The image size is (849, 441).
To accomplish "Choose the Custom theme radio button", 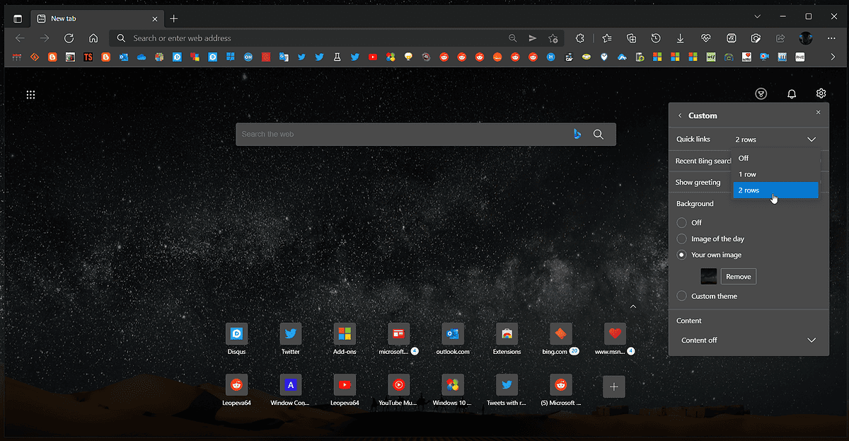I will click(x=682, y=296).
